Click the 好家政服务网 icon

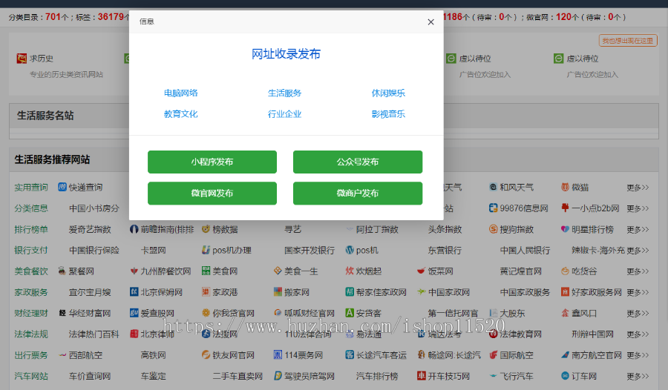pyautogui.click(x=565, y=291)
